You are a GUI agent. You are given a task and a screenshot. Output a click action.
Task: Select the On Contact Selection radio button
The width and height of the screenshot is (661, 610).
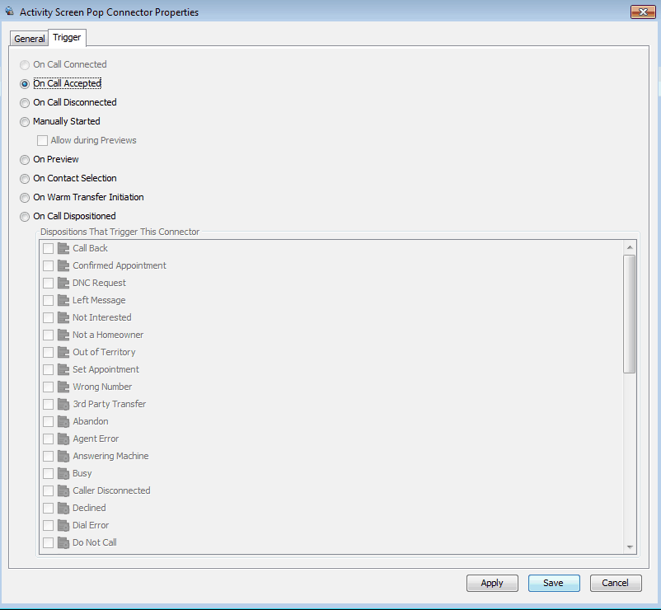click(25, 179)
